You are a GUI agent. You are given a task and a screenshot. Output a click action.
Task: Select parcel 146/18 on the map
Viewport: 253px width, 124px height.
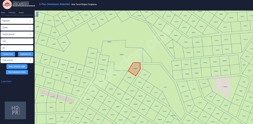54,62
